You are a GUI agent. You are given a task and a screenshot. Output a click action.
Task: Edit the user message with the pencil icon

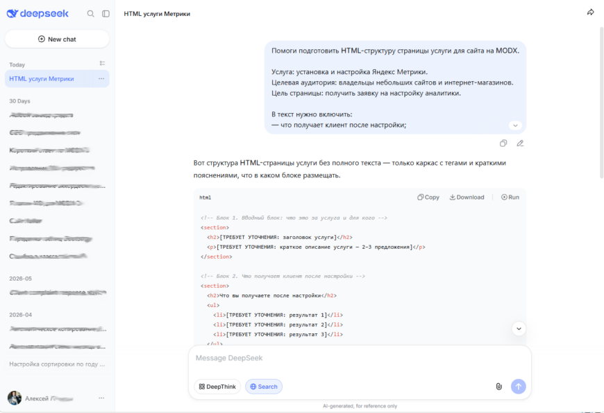tap(520, 143)
